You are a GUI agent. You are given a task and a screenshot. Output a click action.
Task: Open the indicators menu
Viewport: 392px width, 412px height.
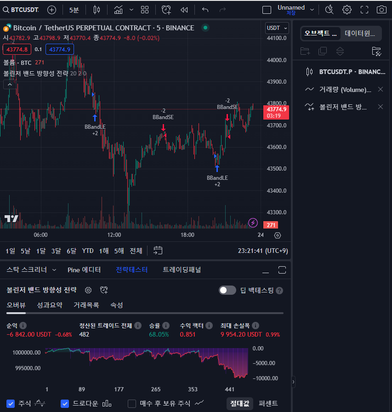[119, 10]
